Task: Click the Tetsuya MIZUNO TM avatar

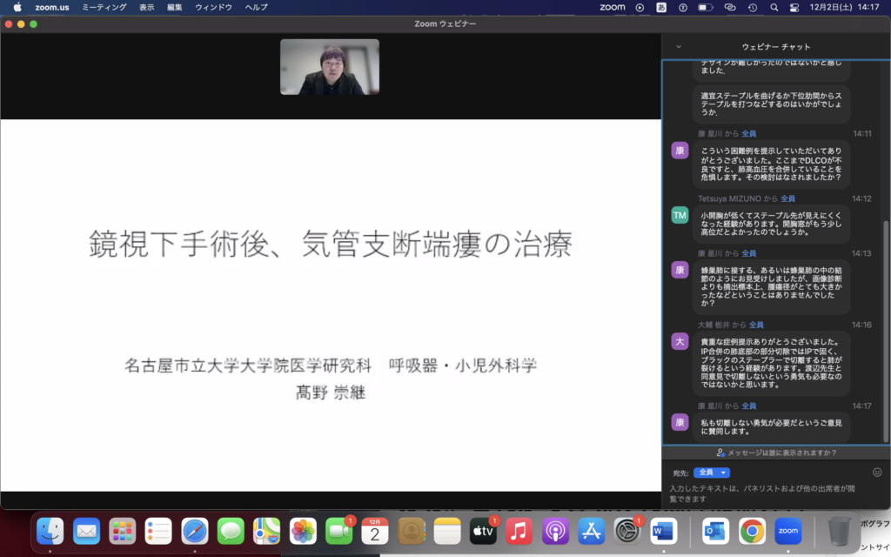Action: (680, 215)
